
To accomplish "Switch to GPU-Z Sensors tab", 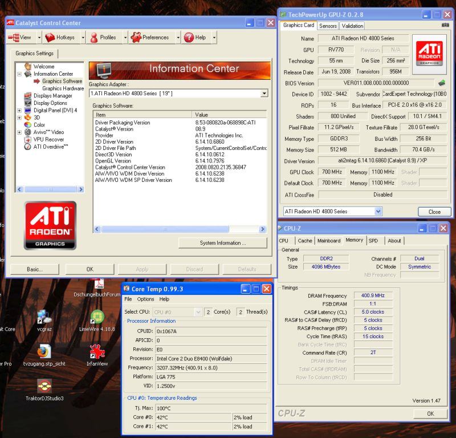I will click(x=328, y=26).
